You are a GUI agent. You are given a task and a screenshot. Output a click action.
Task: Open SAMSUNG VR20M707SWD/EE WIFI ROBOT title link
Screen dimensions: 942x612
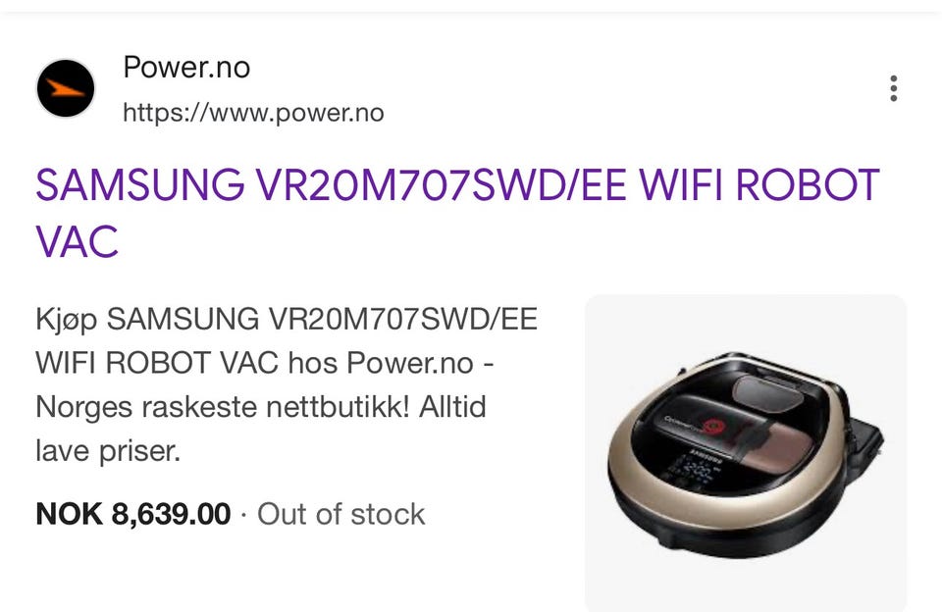click(457, 213)
